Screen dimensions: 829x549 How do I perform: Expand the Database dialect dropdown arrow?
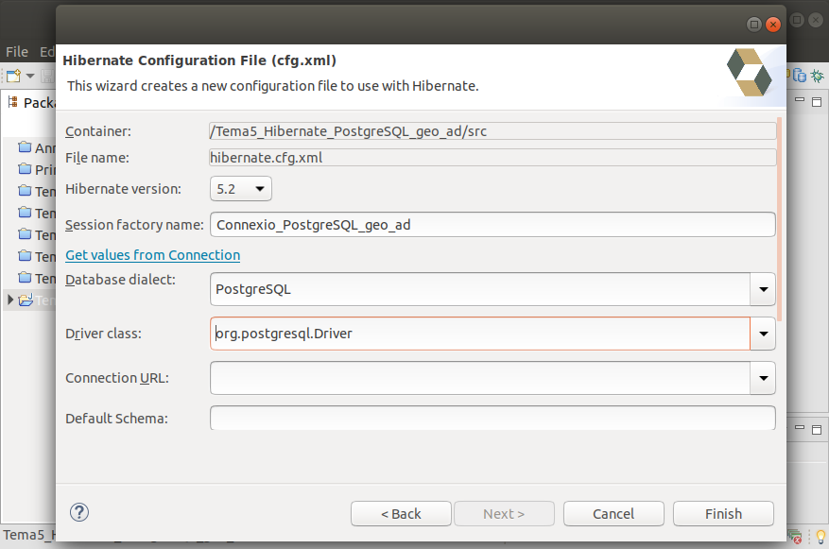pos(763,289)
